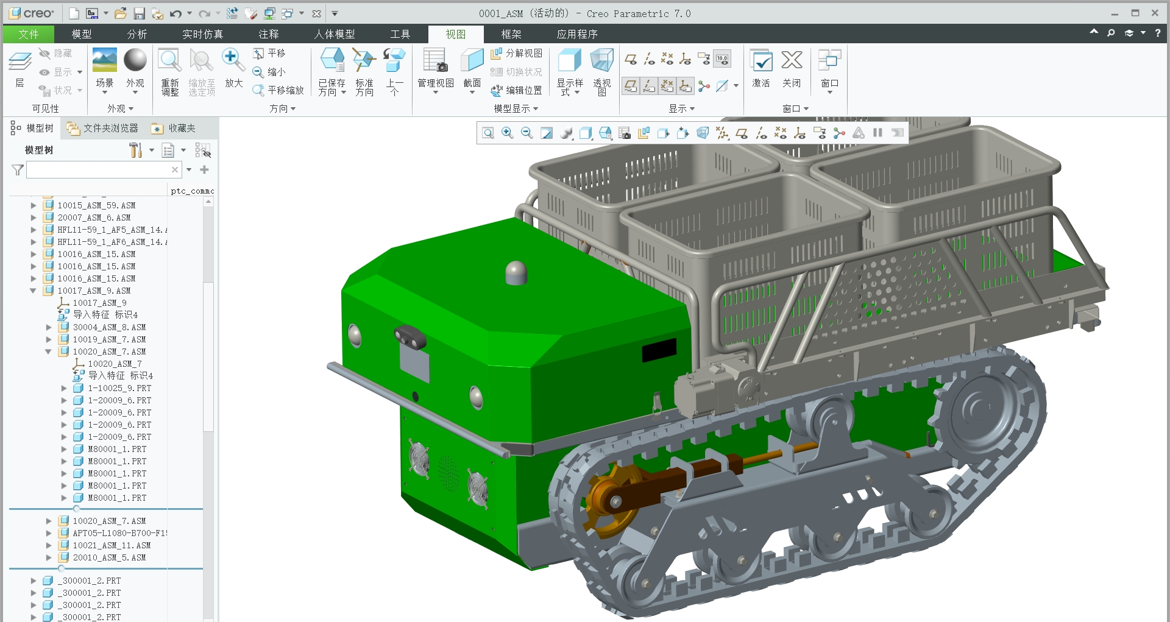Toggle plane tag display in ribbon second row
1170x622 pixels.
631,86
